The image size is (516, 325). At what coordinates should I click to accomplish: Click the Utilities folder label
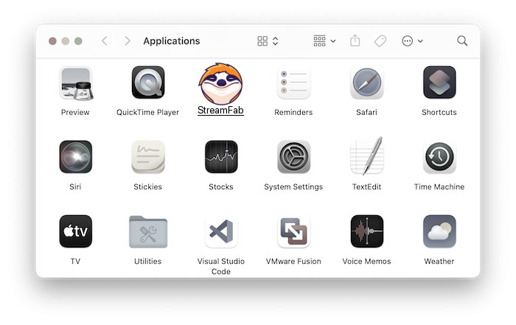[147, 261]
